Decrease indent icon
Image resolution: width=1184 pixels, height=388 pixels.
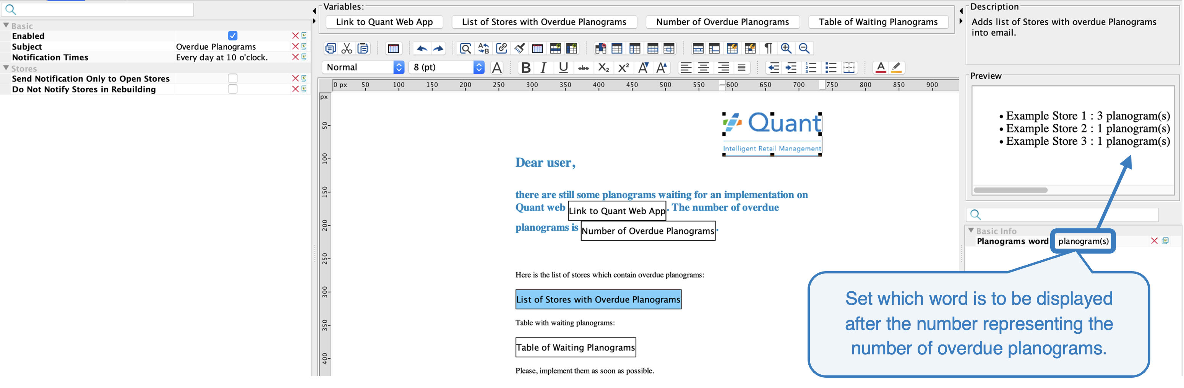click(774, 68)
